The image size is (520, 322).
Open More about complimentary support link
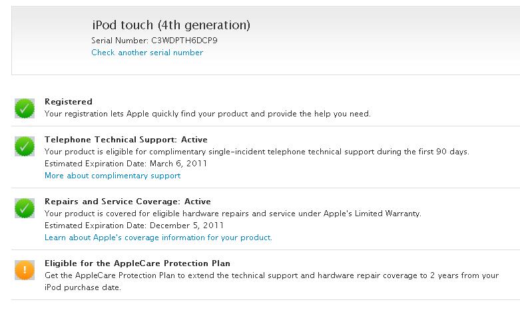(x=113, y=176)
